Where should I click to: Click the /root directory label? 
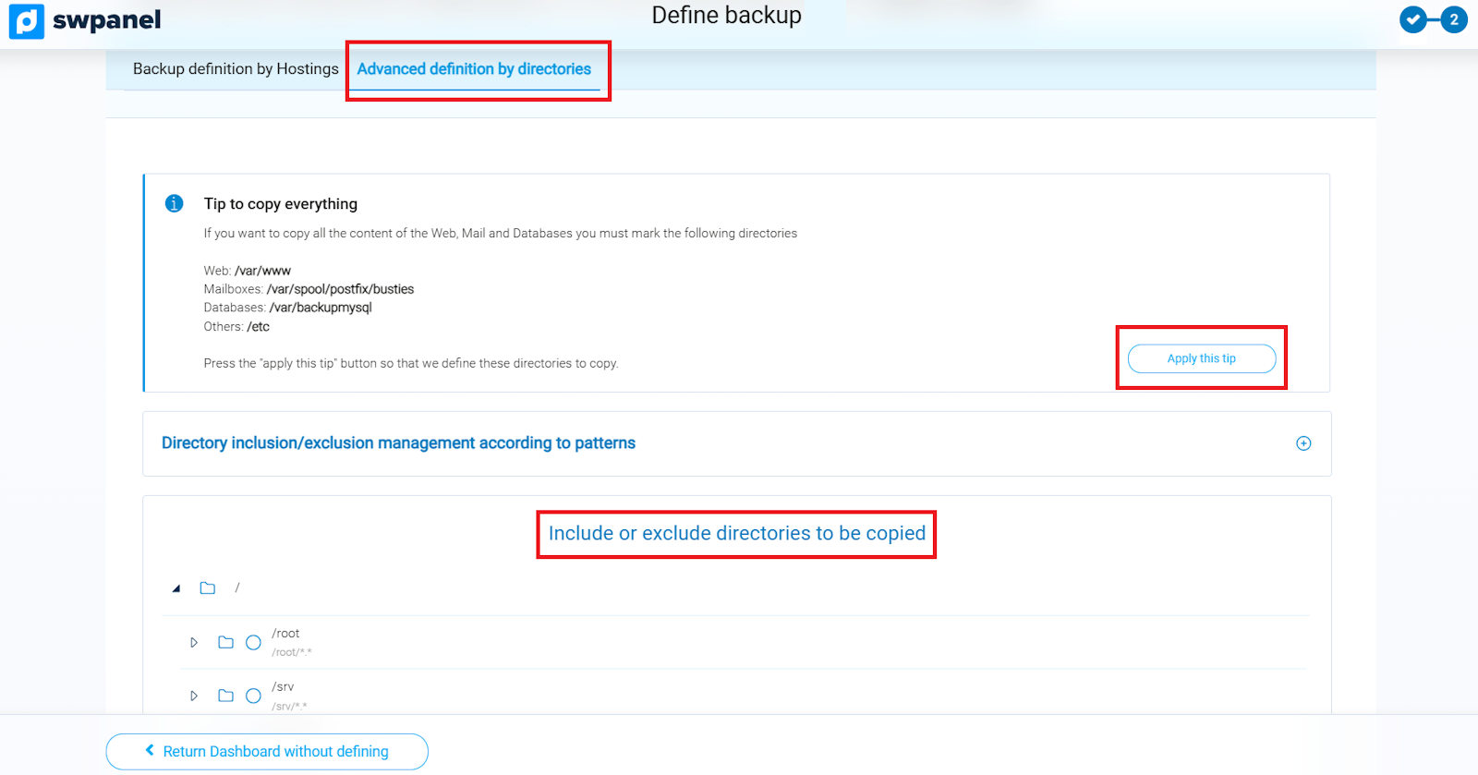point(285,634)
